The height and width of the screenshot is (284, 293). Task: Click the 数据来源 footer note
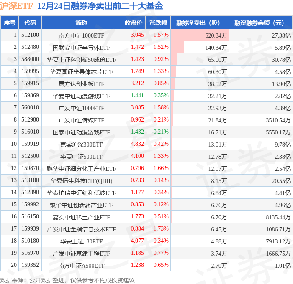[67, 280]
